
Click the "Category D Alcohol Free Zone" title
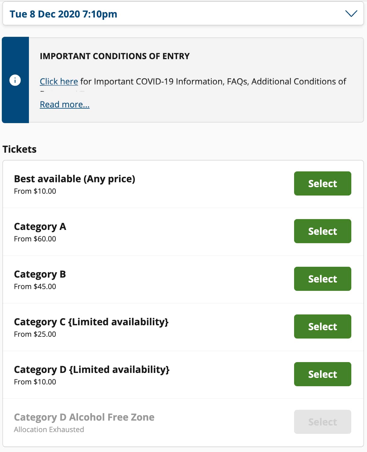coord(84,417)
